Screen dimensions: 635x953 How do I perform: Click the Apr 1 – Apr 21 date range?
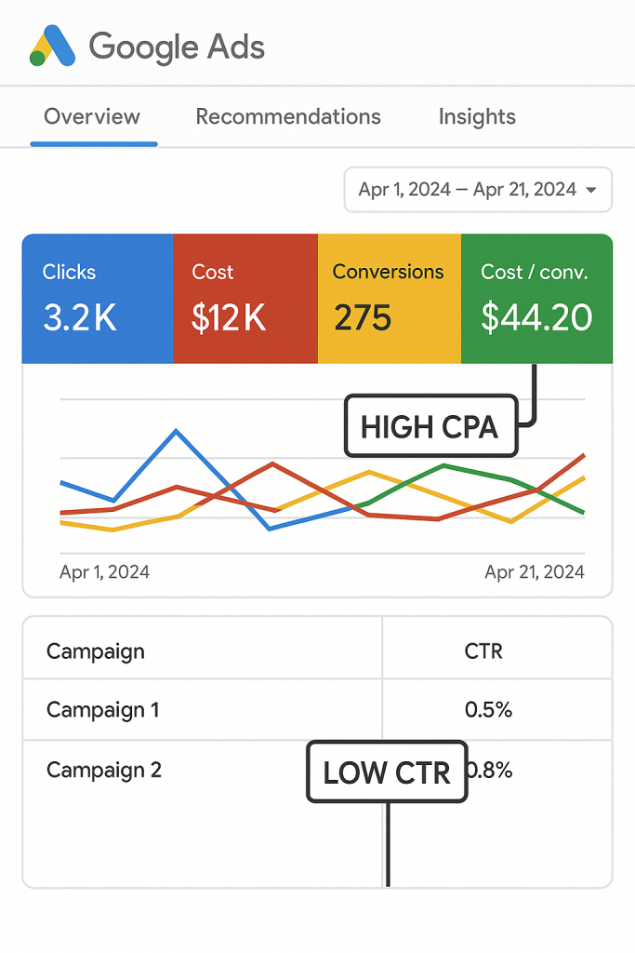[467, 190]
